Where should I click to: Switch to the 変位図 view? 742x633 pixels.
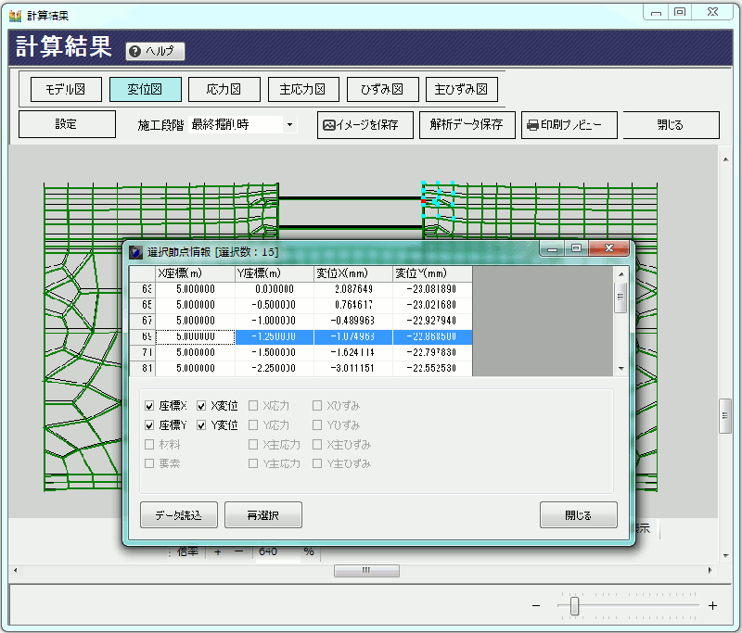145,89
